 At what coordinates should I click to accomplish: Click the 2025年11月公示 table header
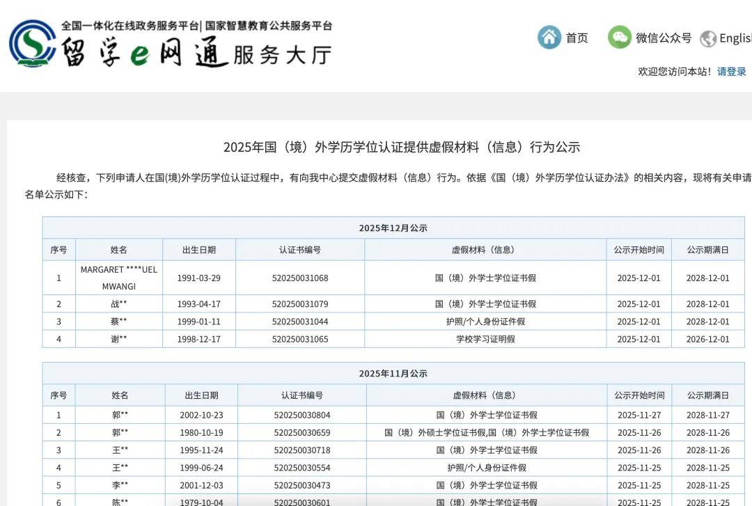click(x=393, y=374)
